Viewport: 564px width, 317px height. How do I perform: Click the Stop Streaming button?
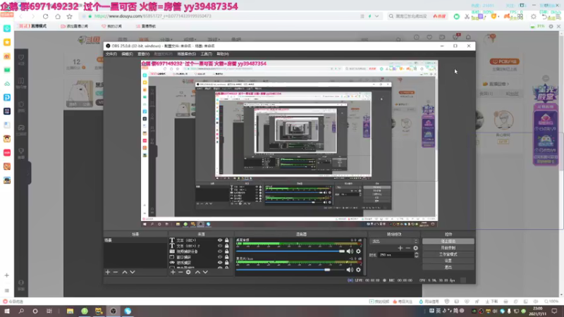pos(448,241)
